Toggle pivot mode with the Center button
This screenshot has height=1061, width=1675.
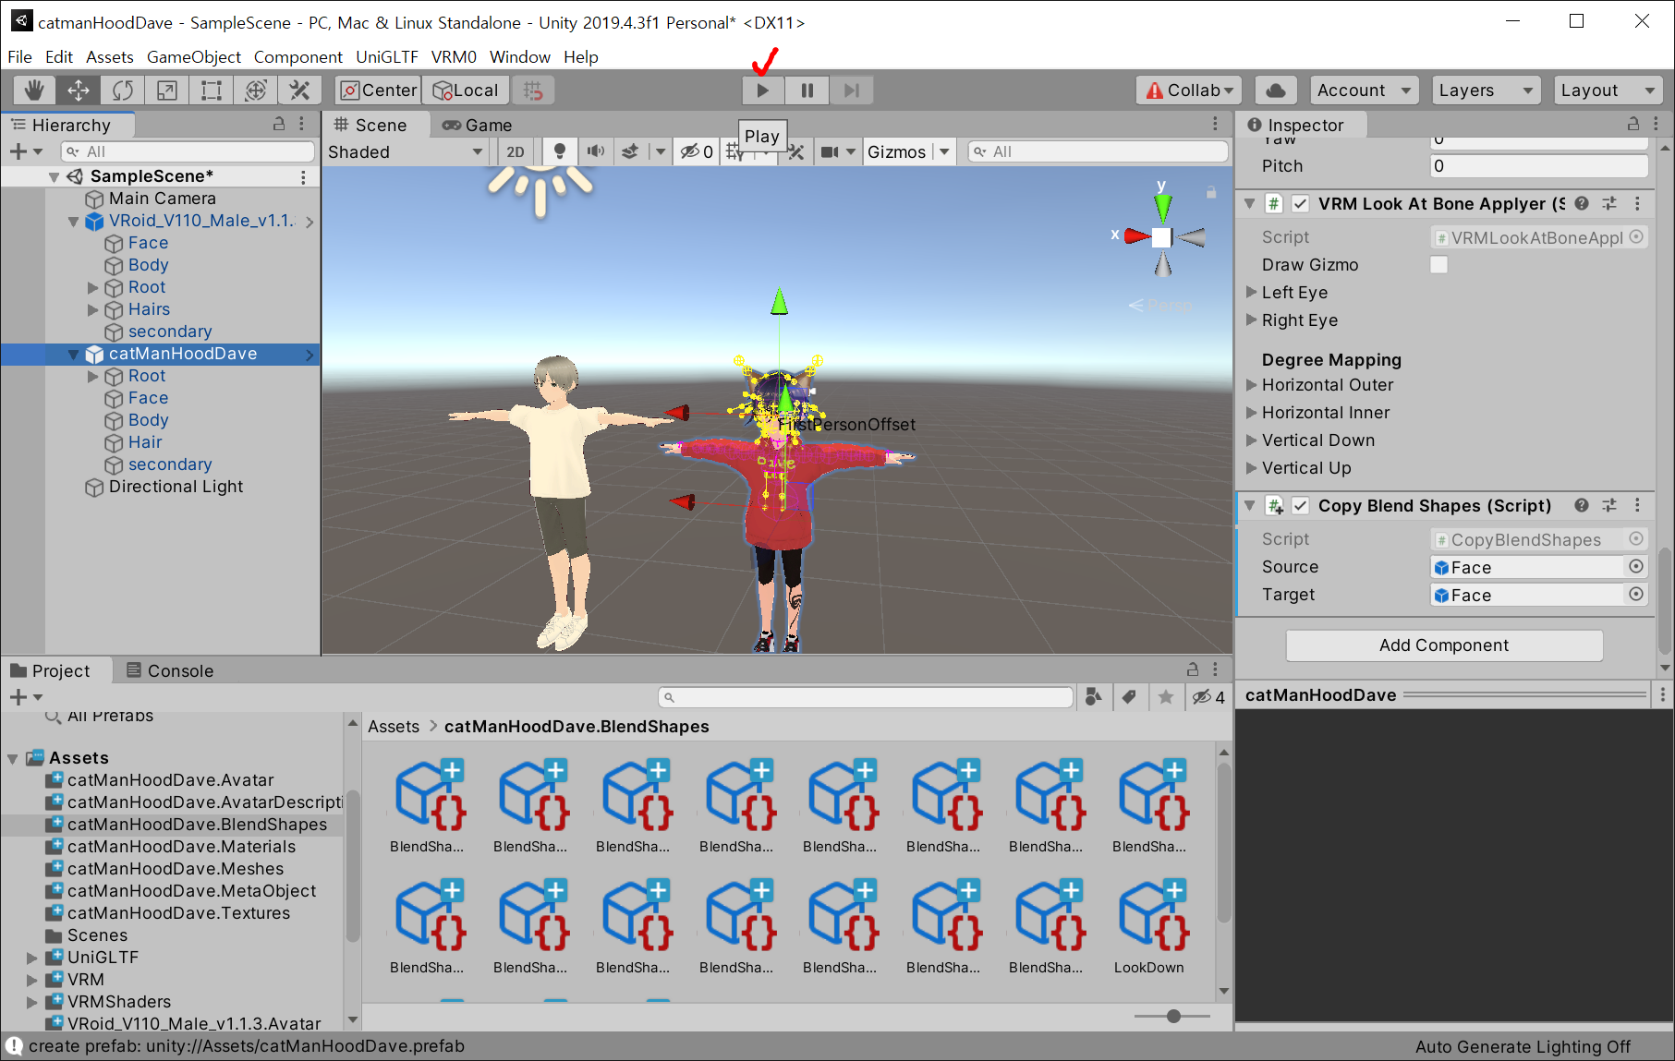point(378,90)
